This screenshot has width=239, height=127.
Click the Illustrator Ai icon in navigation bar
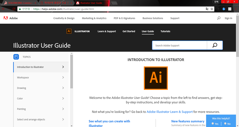click(69, 31)
